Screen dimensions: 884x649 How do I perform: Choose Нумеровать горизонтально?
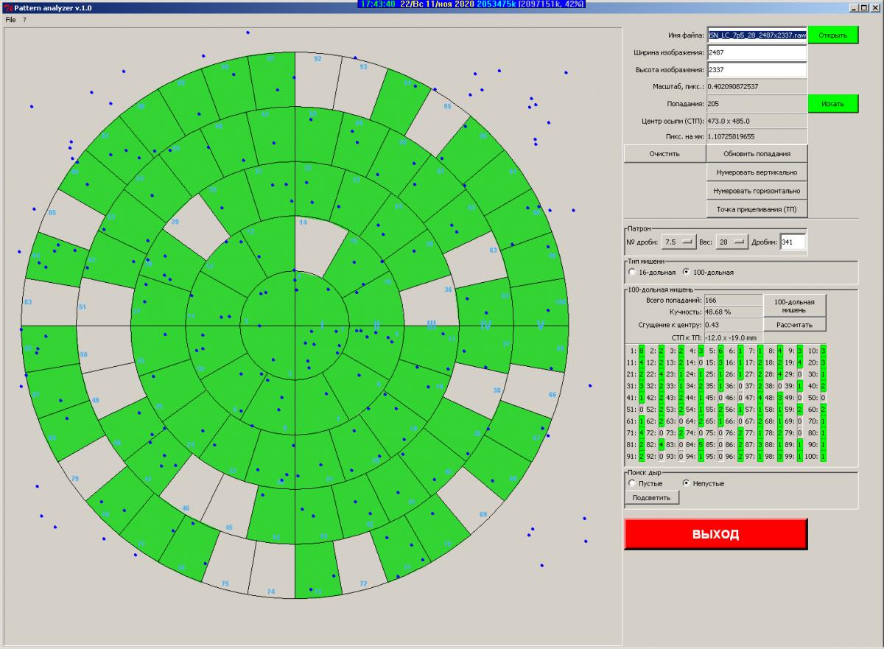757,191
